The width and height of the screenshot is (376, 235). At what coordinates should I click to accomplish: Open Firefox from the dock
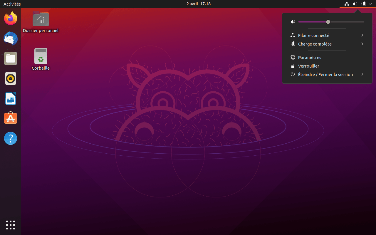click(x=11, y=19)
